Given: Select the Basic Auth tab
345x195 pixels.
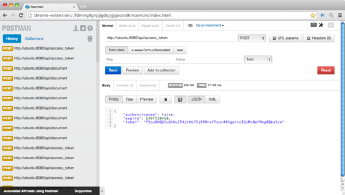Looking at the screenshot, I should pyautogui.click(x=127, y=26).
